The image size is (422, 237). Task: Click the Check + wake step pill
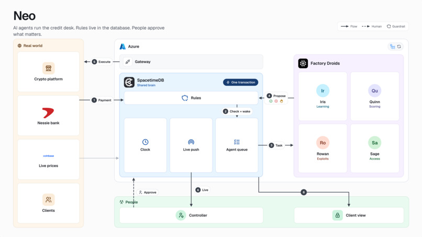[x=237, y=111]
